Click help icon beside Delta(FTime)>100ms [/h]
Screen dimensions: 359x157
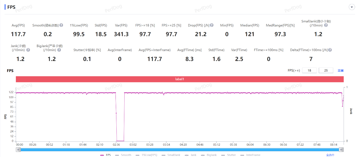(330, 50)
